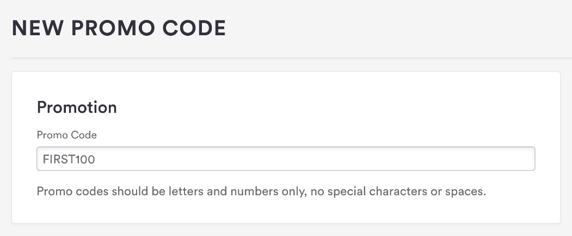Click the "Promo Code" field label
Image resolution: width=572 pixels, height=236 pixels.
tap(66, 135)
